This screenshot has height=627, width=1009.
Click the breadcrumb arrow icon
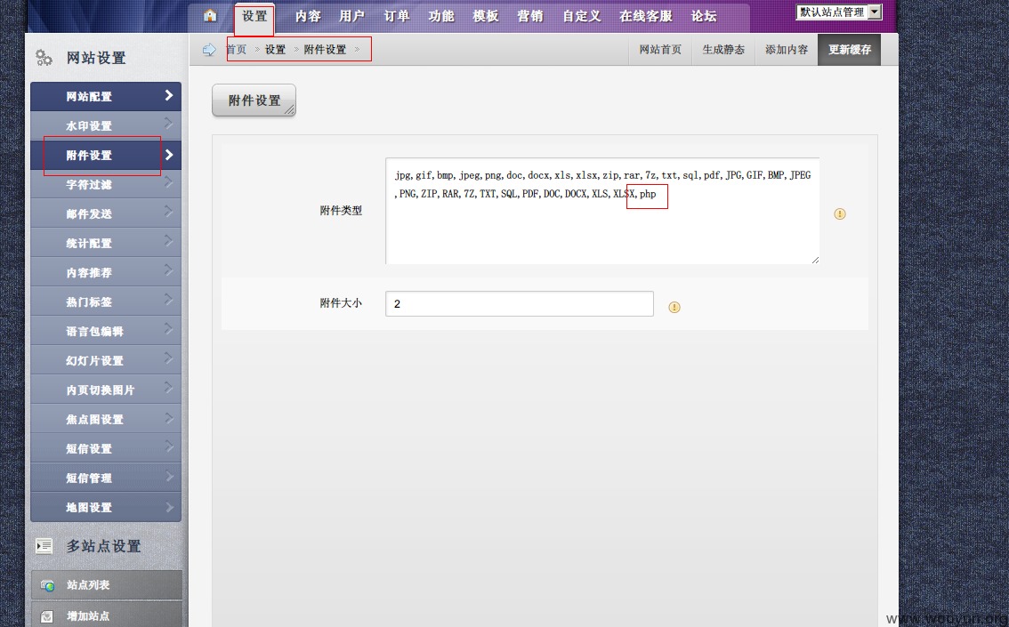pyautogui.click(x=209, y=50)
